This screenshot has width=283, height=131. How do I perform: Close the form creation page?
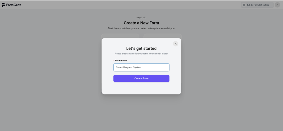tap(277, 5)
